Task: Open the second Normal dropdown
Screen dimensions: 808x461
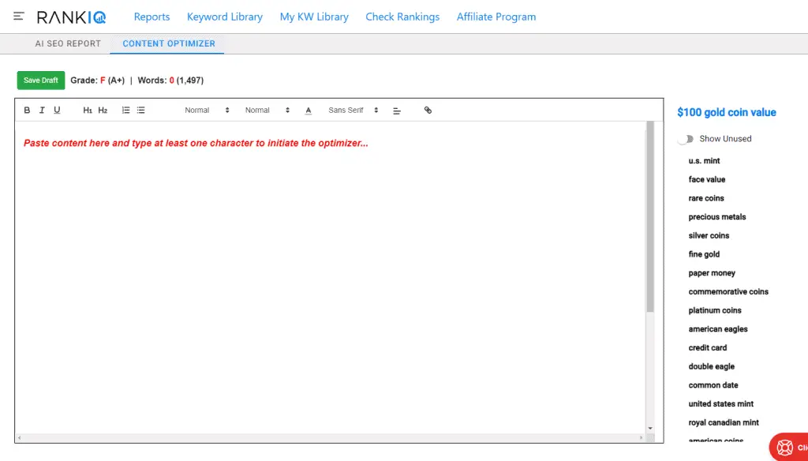Action: tap(267, 111)
